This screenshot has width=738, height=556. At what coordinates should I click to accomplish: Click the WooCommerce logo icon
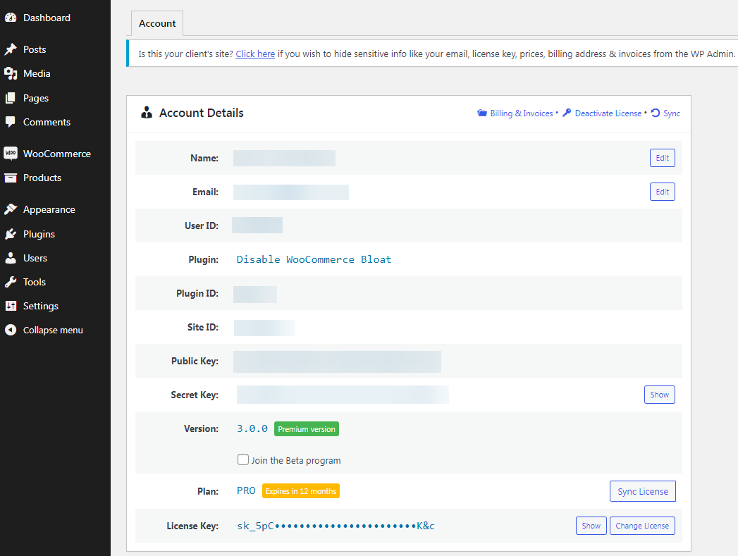[11, 154]
